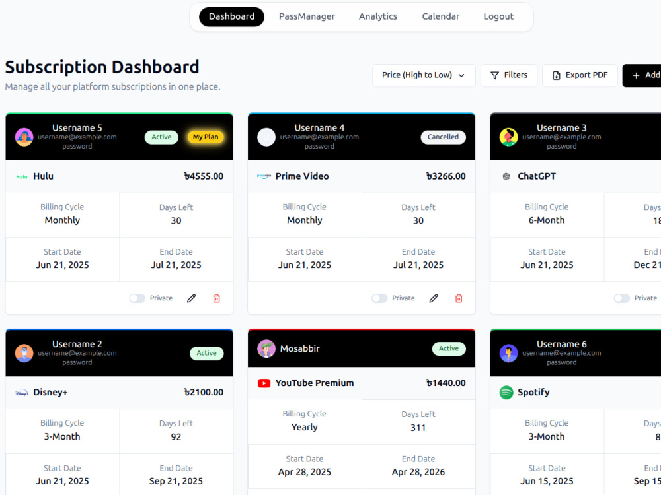Click the YouTube Premium logo icon
Image resolution: width=661 pixels, height=495 pixels.
click(x=264, y=383)
